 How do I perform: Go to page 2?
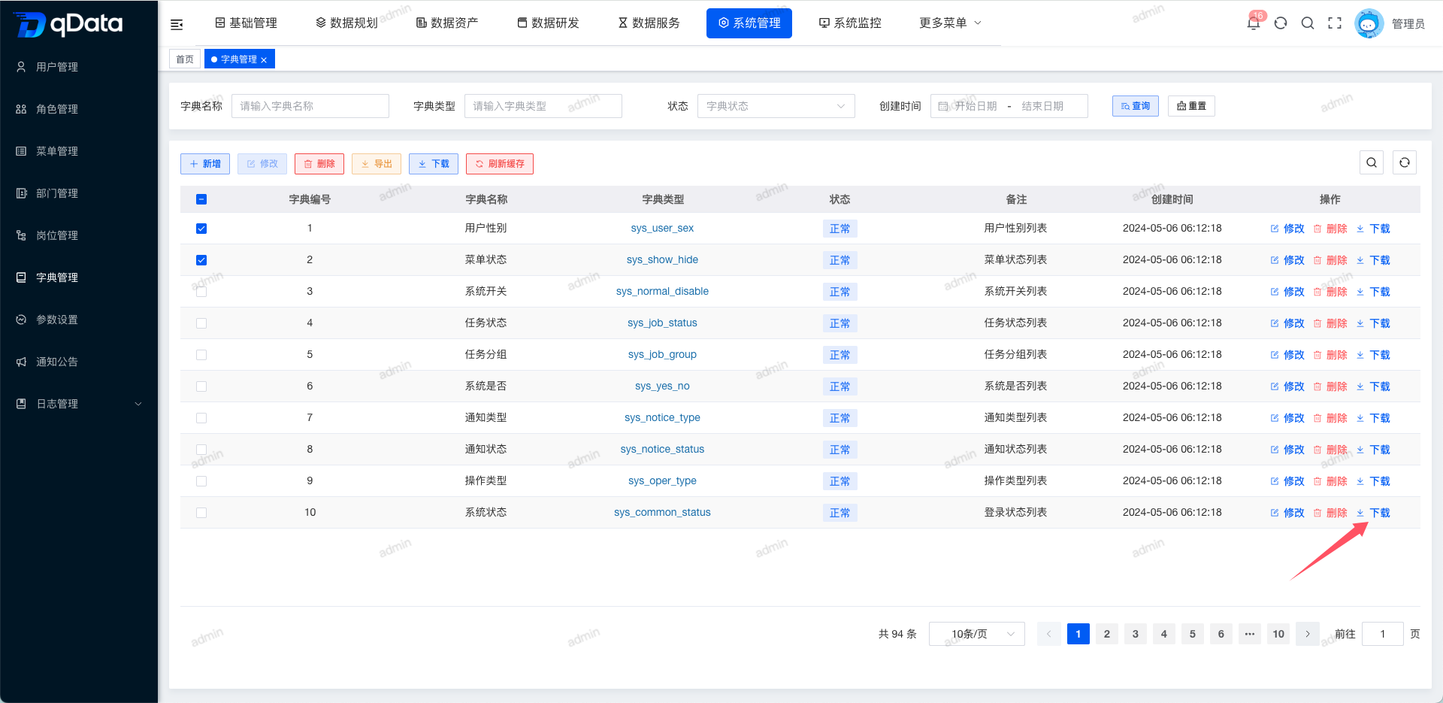(1107, 634)
